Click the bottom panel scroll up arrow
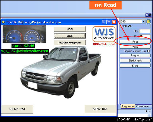Screen dimensions: 153x122 coord(149,116)
